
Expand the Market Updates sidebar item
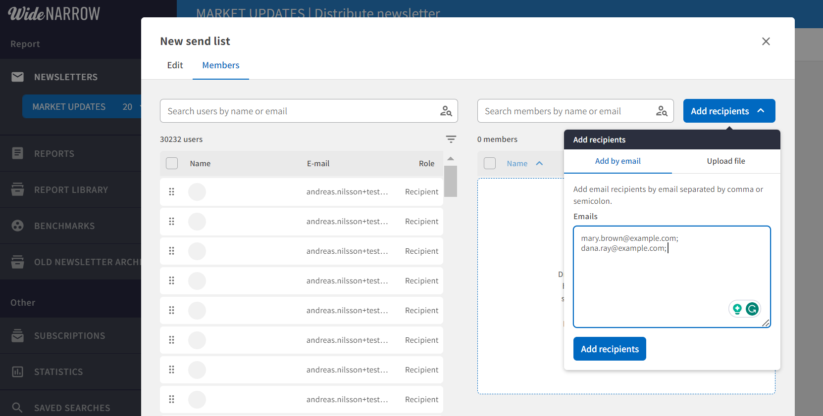click(82, 106)
